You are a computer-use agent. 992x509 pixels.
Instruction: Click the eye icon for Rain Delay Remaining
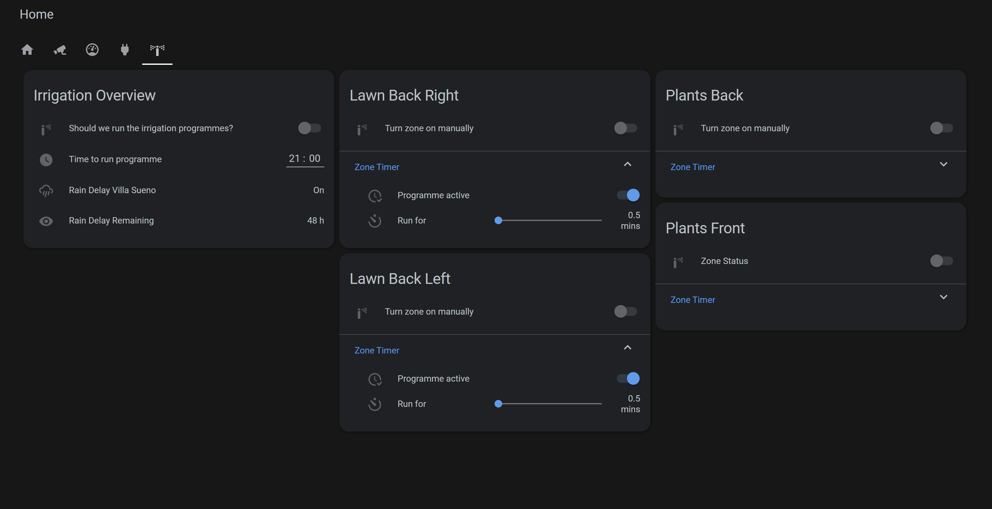point(46,221)
